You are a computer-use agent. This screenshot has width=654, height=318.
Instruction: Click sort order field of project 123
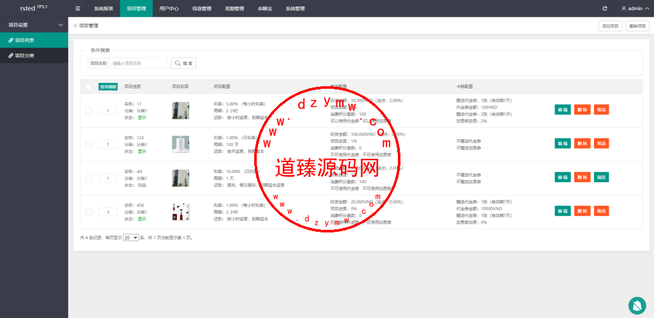click(x=108, y=144)
